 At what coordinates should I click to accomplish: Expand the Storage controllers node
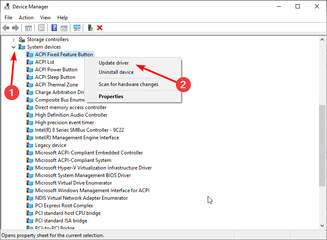[13, 39]
